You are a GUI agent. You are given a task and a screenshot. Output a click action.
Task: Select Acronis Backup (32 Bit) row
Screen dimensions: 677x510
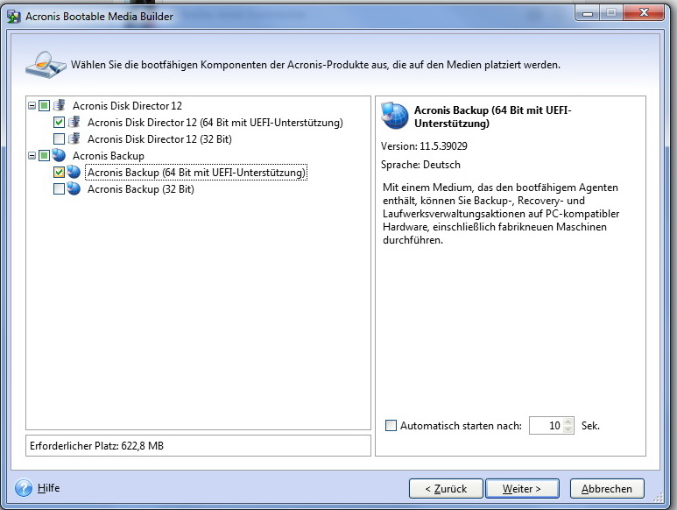point(141,189)
